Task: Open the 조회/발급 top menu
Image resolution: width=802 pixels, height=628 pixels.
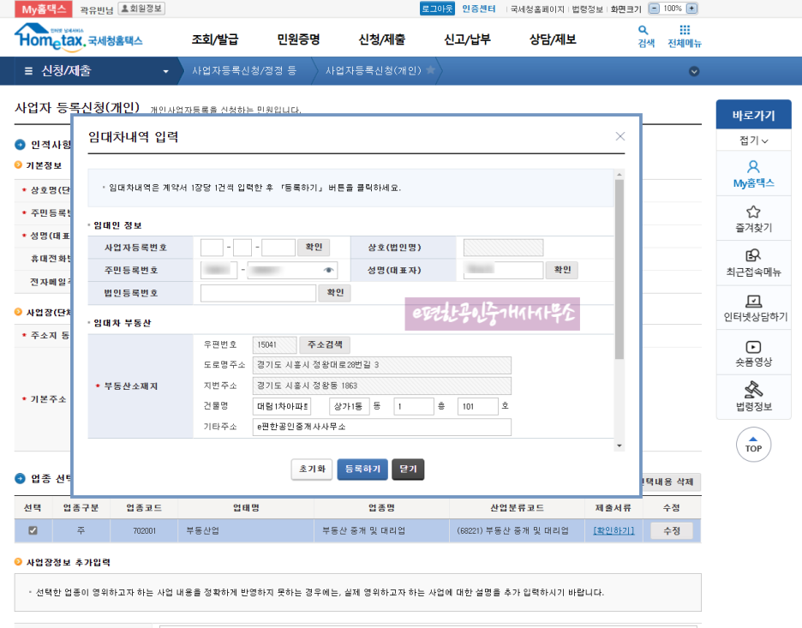Action: tap(215, 39)
